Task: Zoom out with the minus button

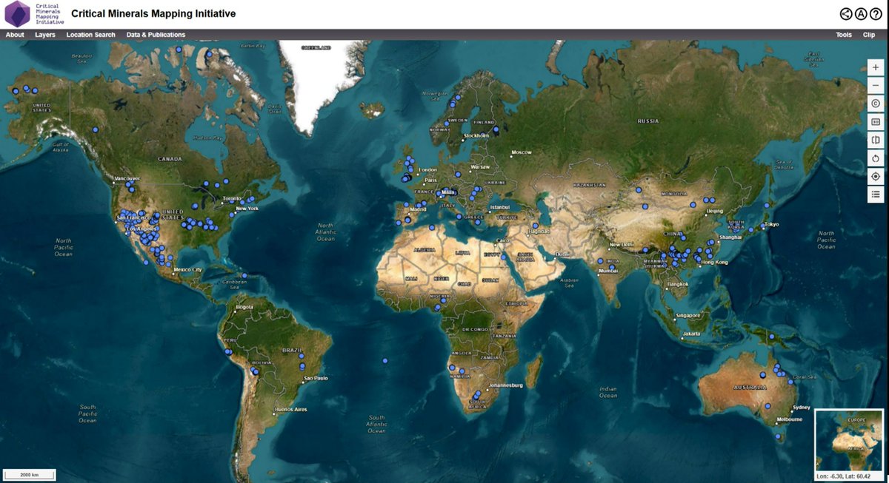Action: (876, 85)
